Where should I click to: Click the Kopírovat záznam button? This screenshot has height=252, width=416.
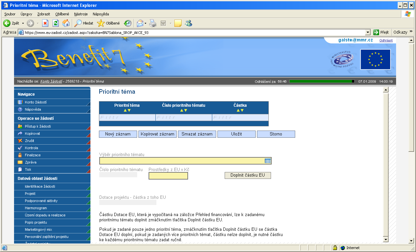[157, 134]
